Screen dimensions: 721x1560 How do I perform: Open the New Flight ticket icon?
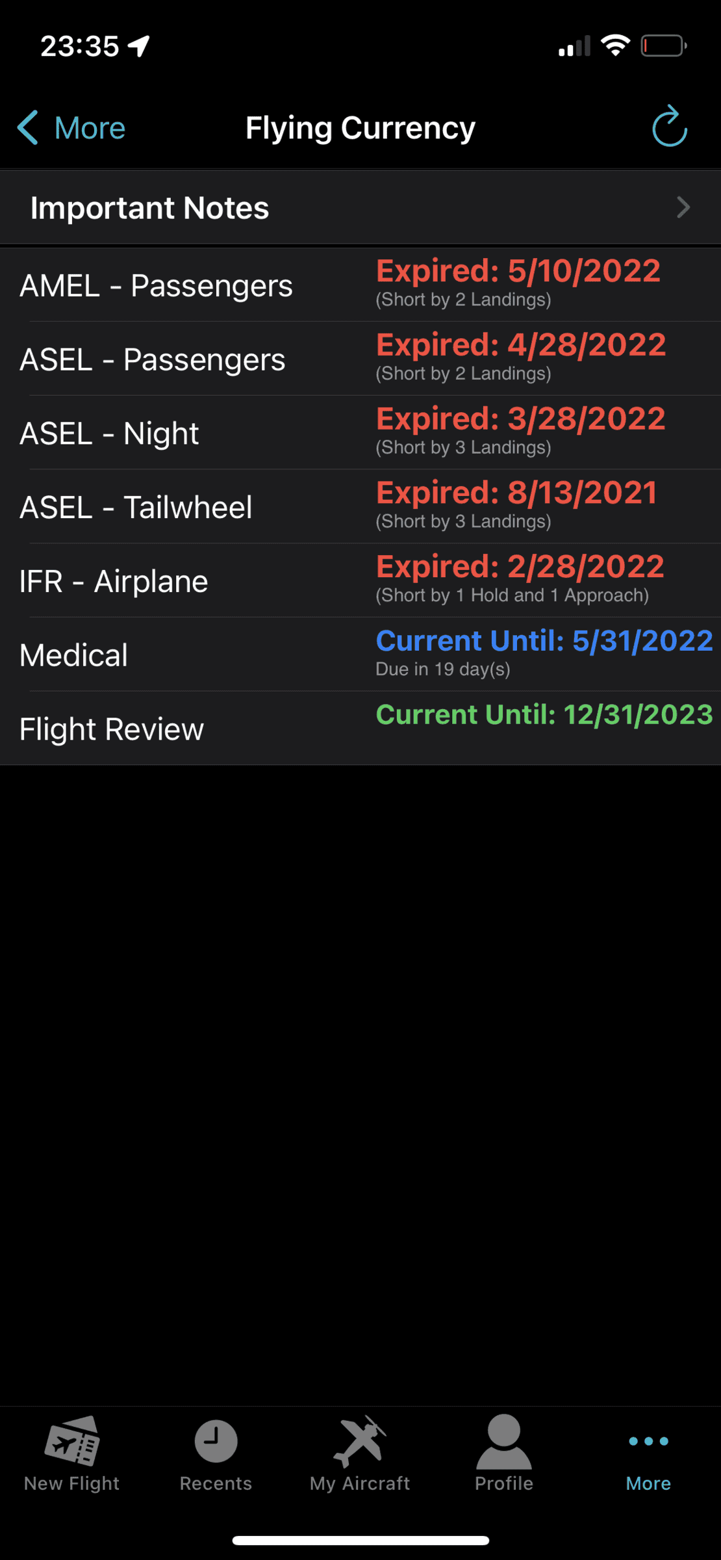(71, 1440)
